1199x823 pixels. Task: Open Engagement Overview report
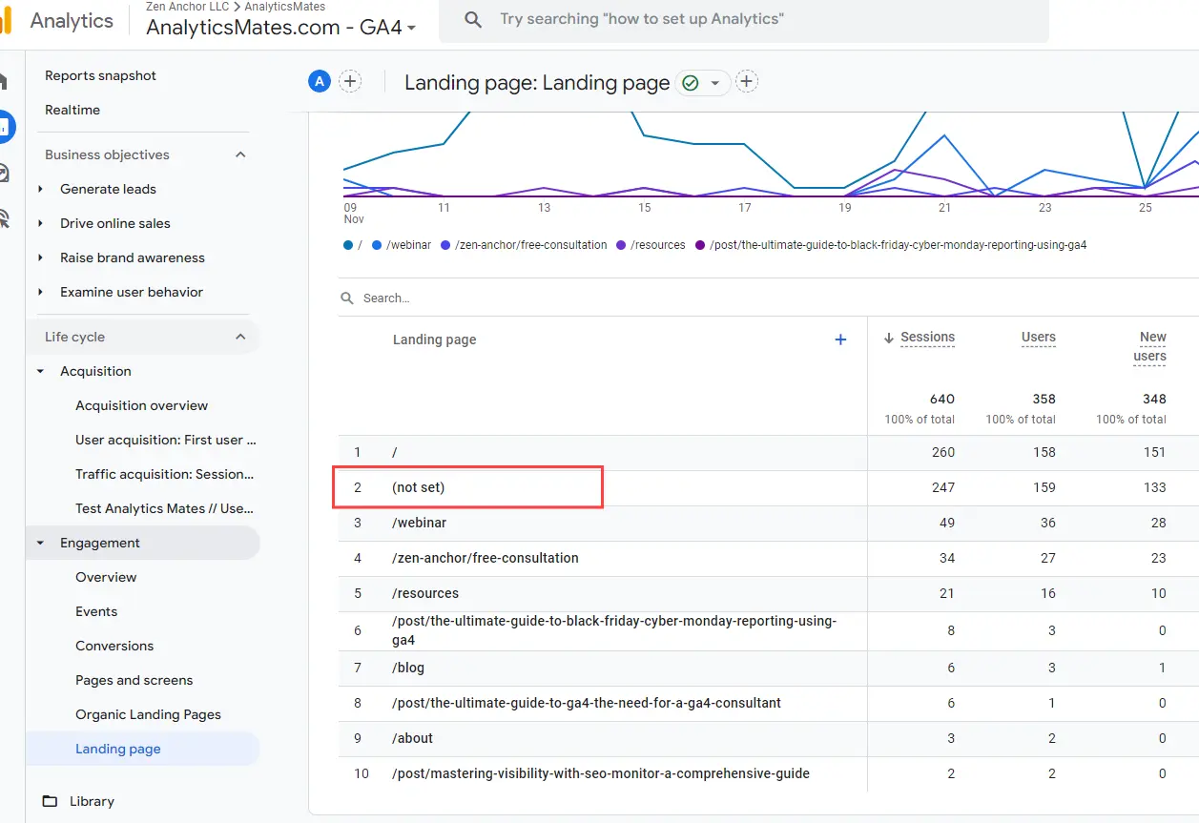tap(106, 577)
